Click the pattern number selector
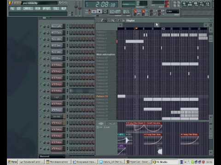The width and height of the screenshot is (221, 165). 127,11
